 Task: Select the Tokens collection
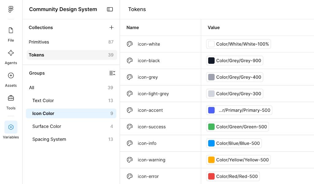pyautogui.click(x=72, y=55)
